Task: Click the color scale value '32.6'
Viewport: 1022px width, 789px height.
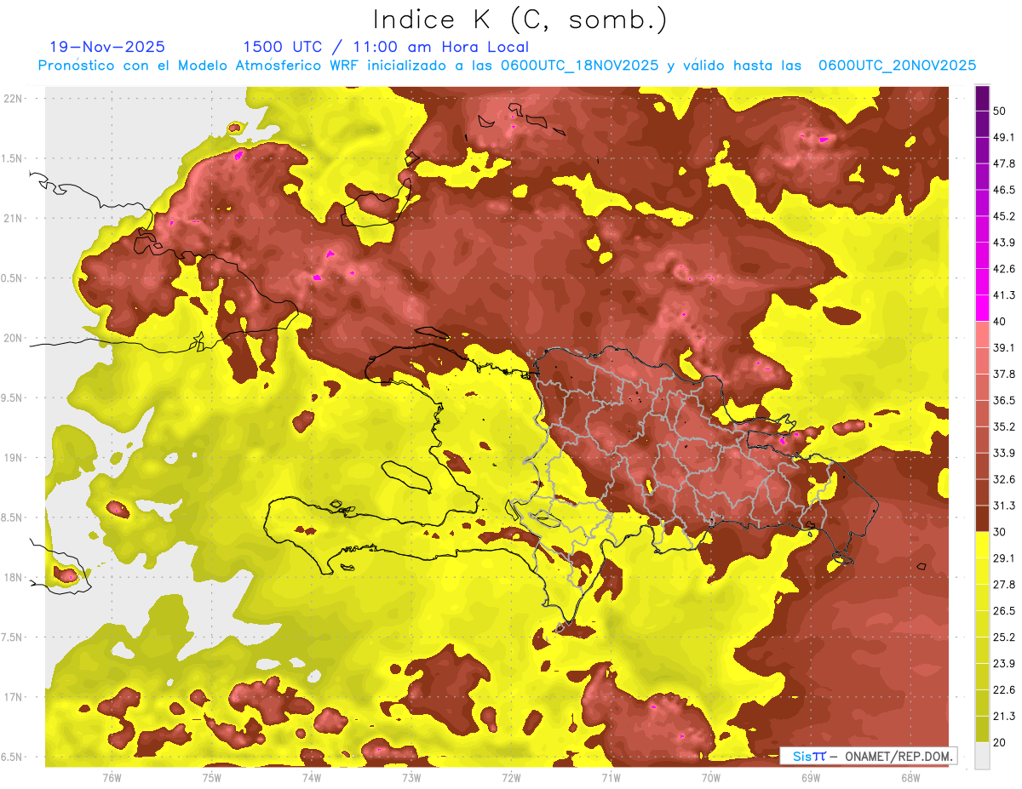Action: [x=1004, y=479]
